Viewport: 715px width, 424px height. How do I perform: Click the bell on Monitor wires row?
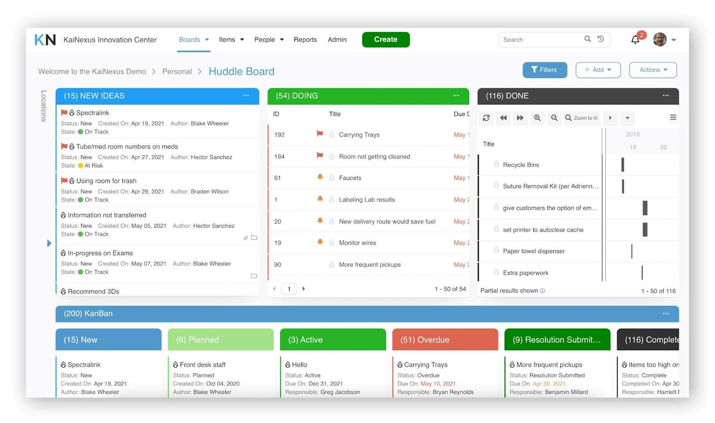pos(320,242)
